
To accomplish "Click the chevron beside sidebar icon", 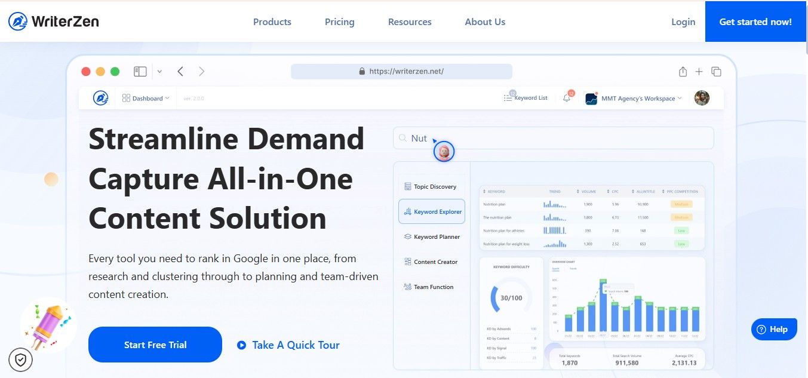I will (x=159, y=72).
